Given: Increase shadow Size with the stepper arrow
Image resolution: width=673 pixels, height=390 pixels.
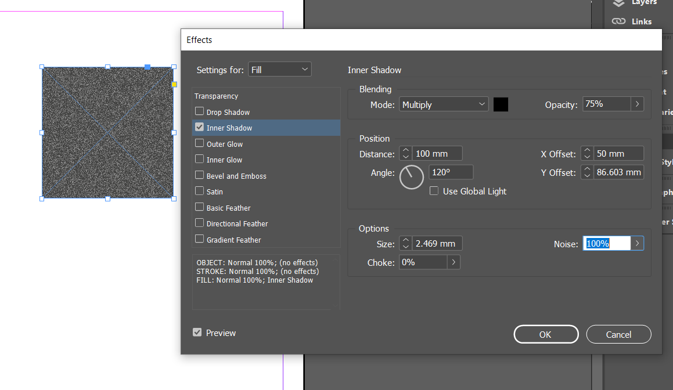Looking at the screenshot, I should coord(405,240).
